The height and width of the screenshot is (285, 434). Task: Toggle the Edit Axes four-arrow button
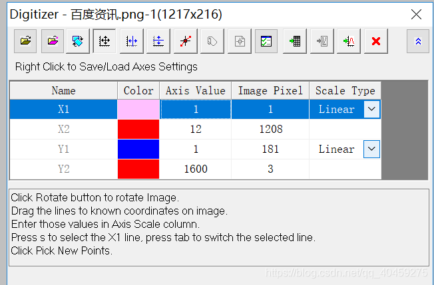[105, 41]
